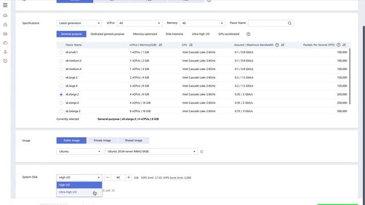Click the IOPS limit information text

(166, 178)
